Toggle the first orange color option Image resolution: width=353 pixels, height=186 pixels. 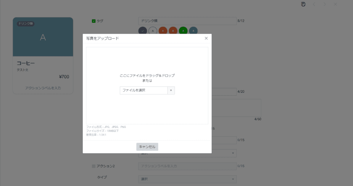pyautogui.click(x=163, y=30)
